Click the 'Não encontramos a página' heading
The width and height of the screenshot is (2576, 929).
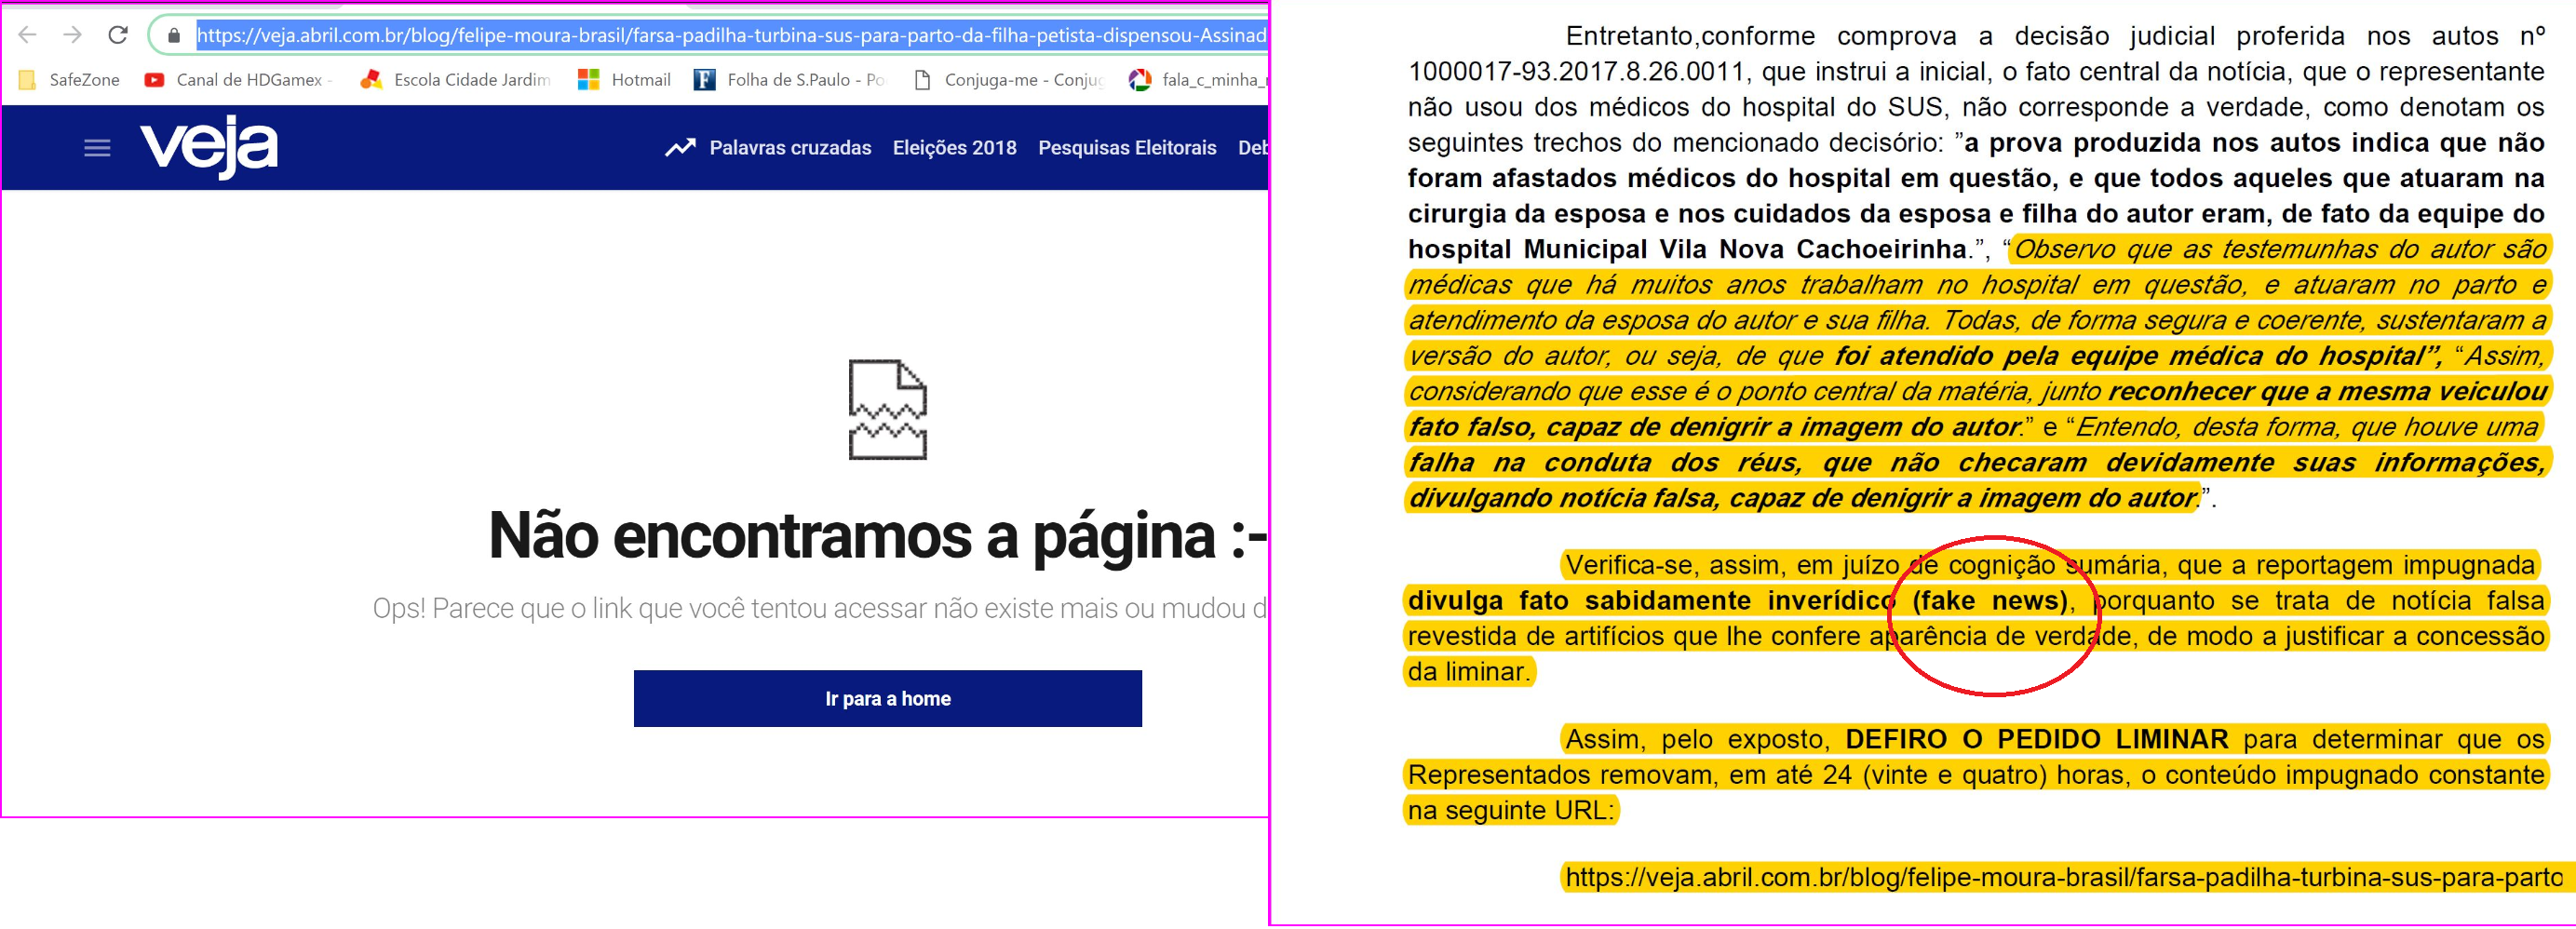tap(878, 537)
